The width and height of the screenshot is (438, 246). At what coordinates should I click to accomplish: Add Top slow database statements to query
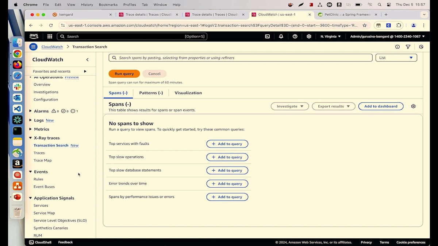coord(227,170)
